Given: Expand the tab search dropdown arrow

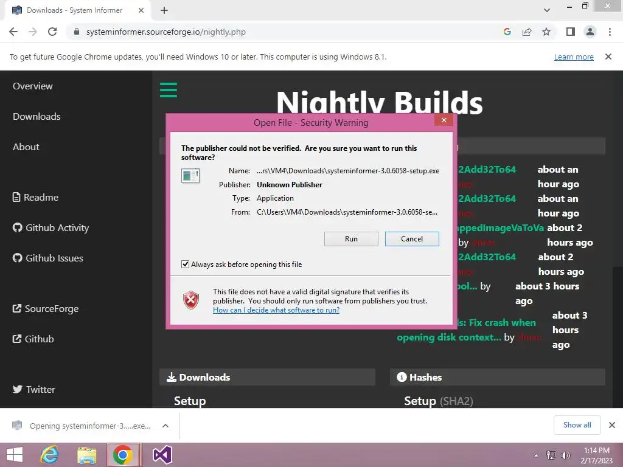Looking at the screenshot, I should click(547, 10).
